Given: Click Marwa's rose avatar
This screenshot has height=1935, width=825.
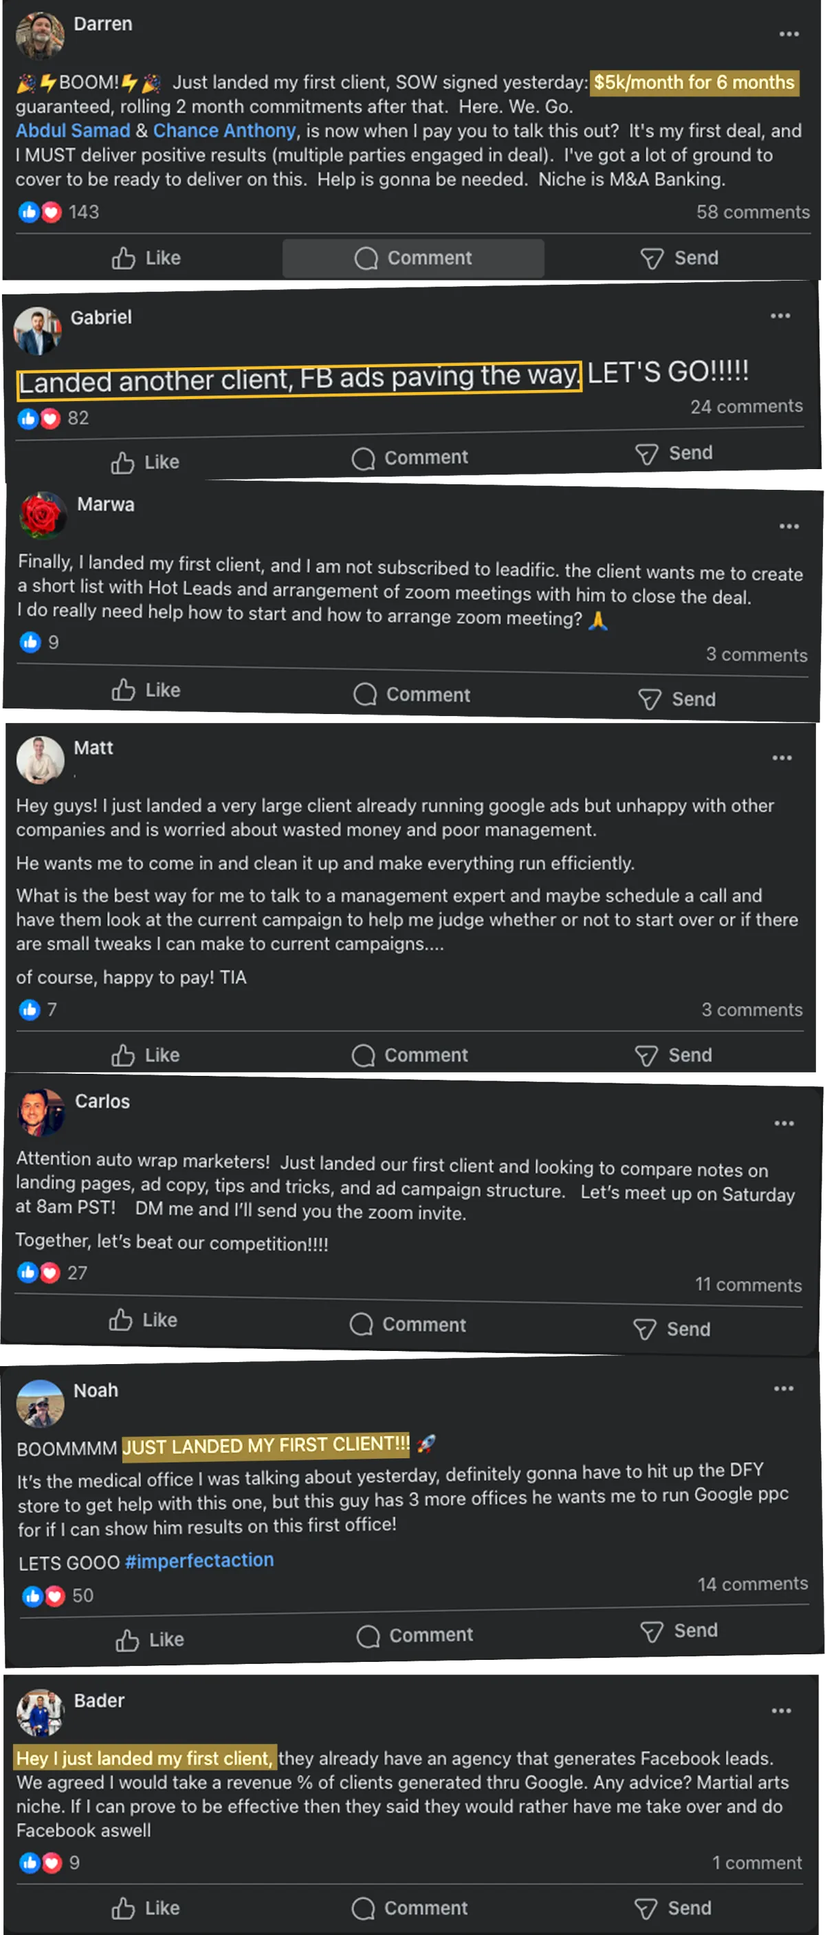Looking at the screenshot, I should [x=42, y=515].
